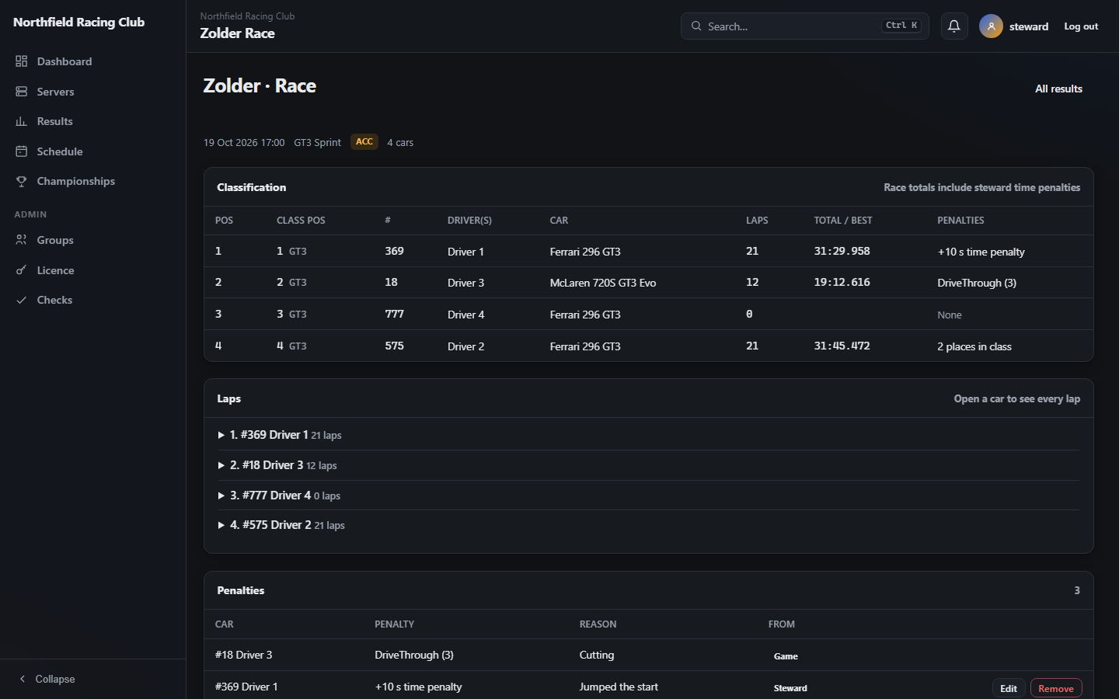Click the 2 places in class penalty
This screenshot has height=699, width=1119.
(974, 346)
